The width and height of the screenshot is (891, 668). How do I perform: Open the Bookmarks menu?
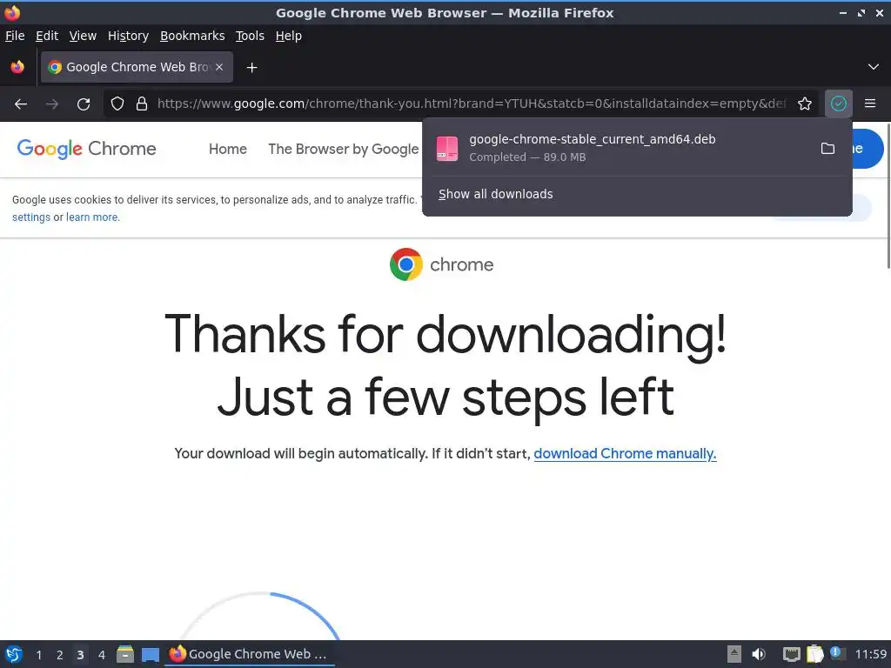coord(192,36)
